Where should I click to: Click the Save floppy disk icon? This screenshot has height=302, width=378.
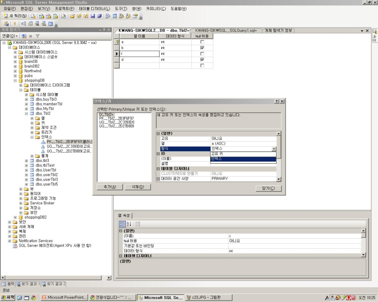tap(93, 16)
